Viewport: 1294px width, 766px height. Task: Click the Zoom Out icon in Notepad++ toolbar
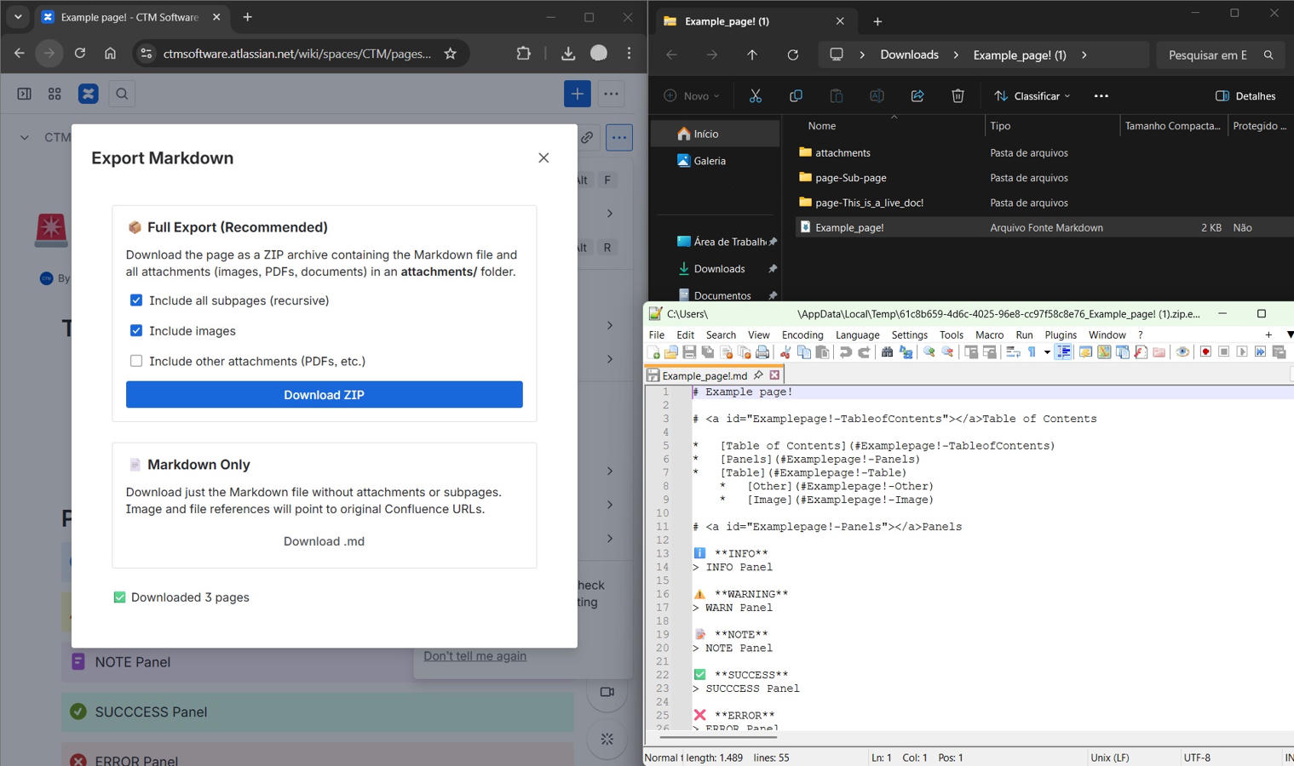point(947,352)
